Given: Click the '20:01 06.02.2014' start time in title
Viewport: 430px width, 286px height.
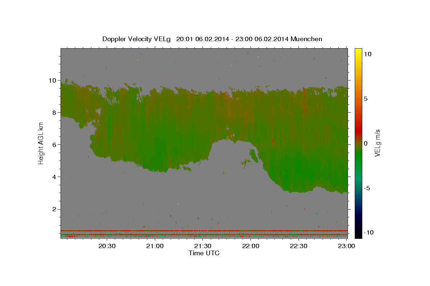Looking at the screenshot, I should point(202,39).
